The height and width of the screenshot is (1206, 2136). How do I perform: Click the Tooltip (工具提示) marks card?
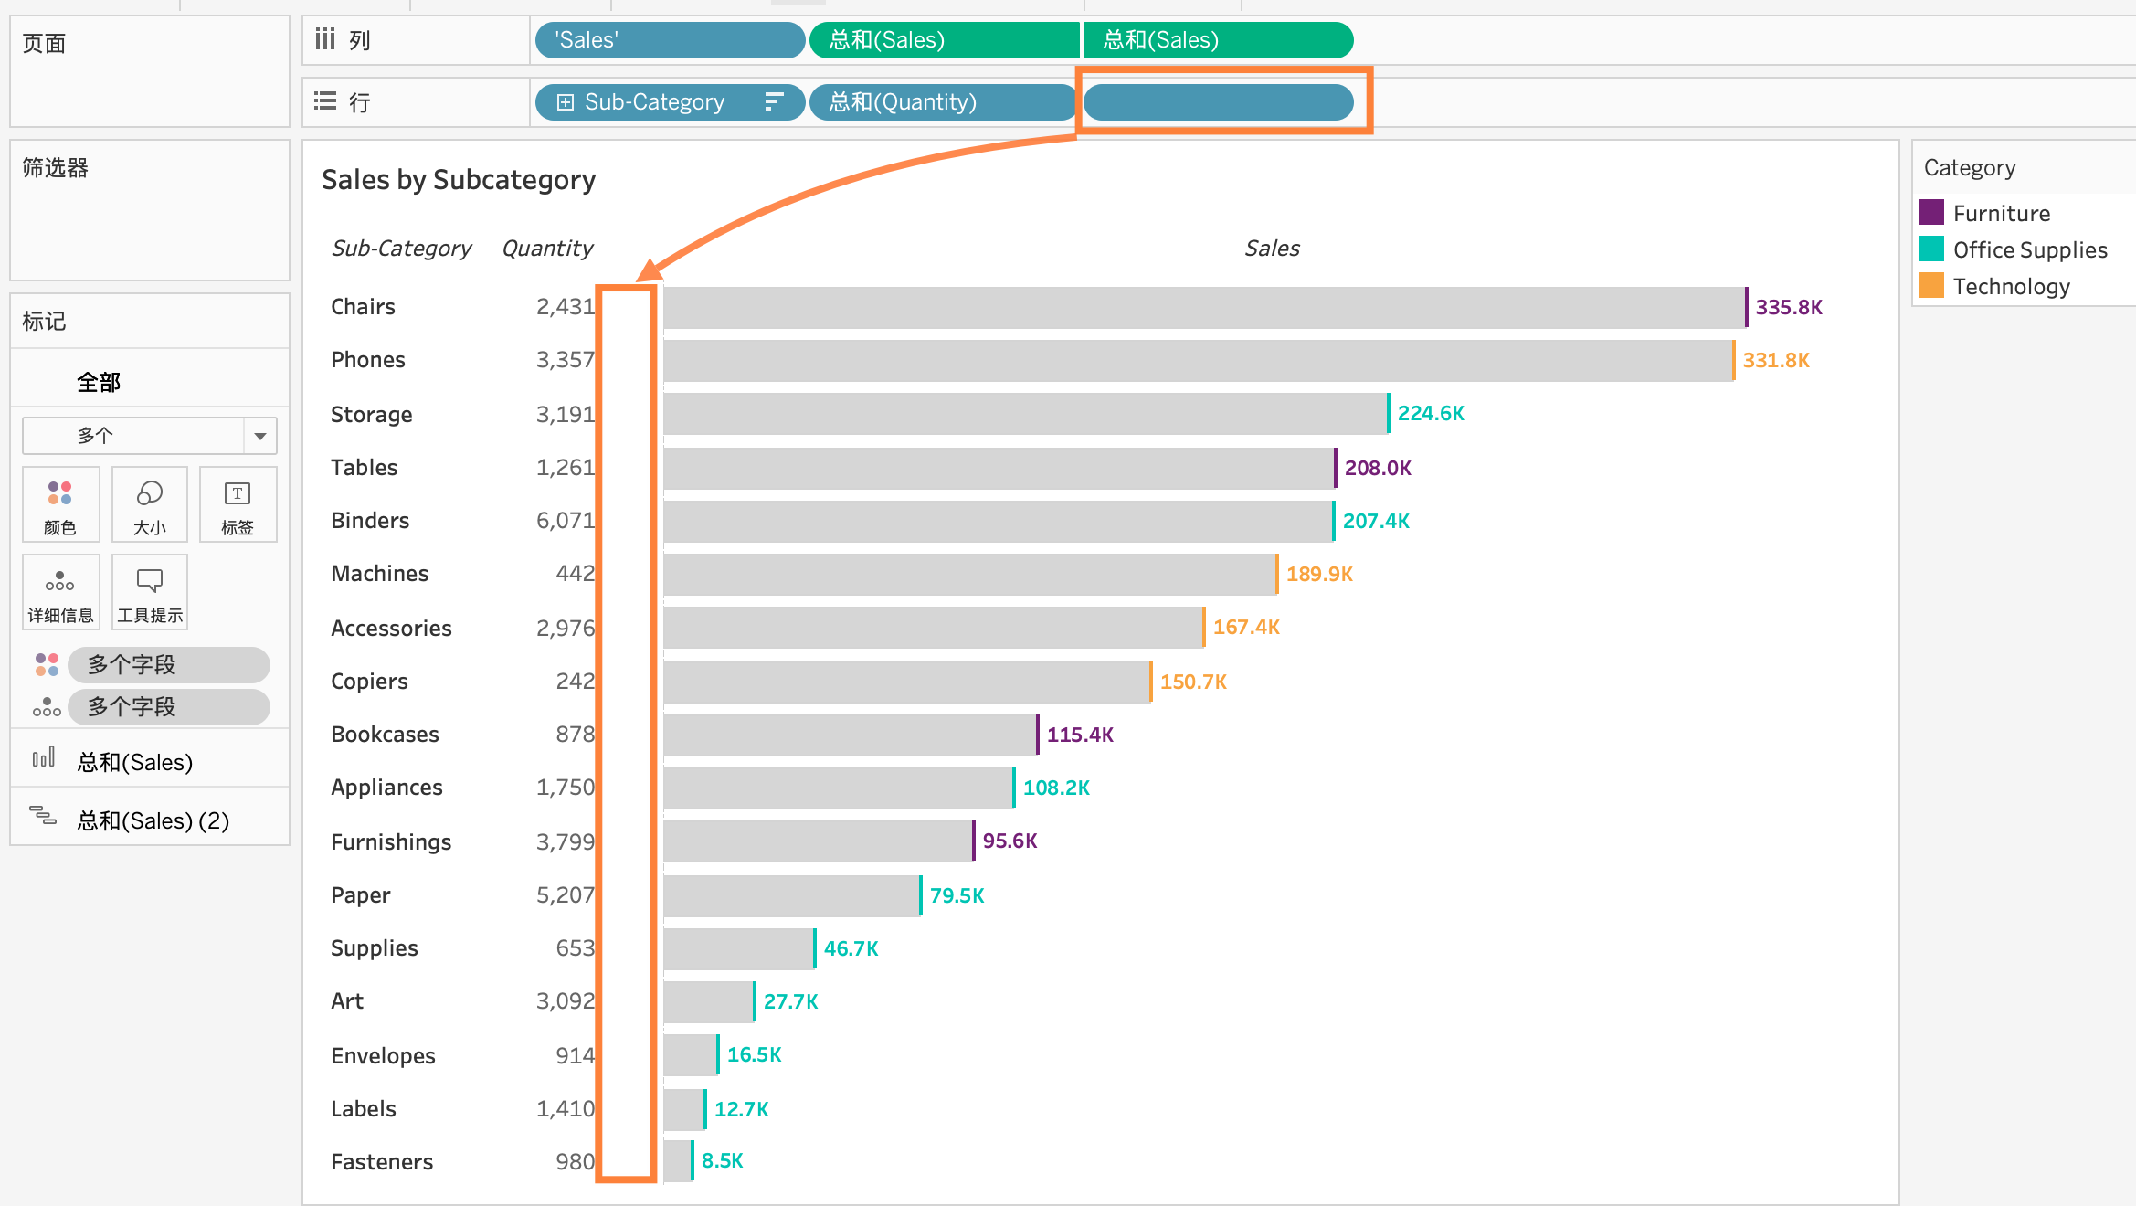point(149,592)
